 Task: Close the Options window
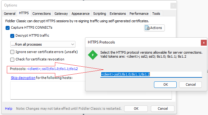point(173,6)
